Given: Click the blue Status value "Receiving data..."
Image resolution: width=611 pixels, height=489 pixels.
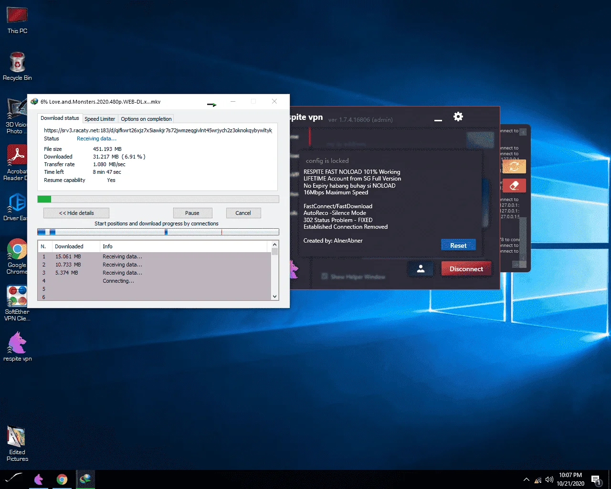Looking at the screenshot, I should [96, 138].
